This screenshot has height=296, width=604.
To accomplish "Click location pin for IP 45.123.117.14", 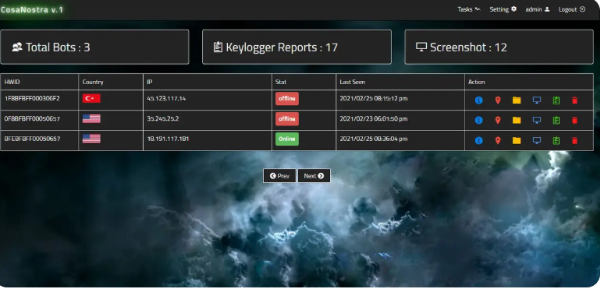I will point(498,100).
